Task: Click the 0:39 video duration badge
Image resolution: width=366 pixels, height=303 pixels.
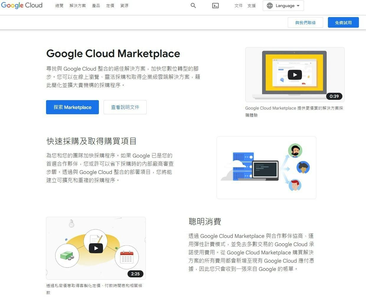Action: pyautogui.click(x=334, y=96)
